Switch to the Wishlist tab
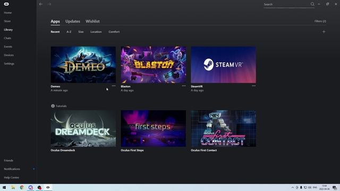The width and height of the screenshot is (340, 191). pos(92,21)
